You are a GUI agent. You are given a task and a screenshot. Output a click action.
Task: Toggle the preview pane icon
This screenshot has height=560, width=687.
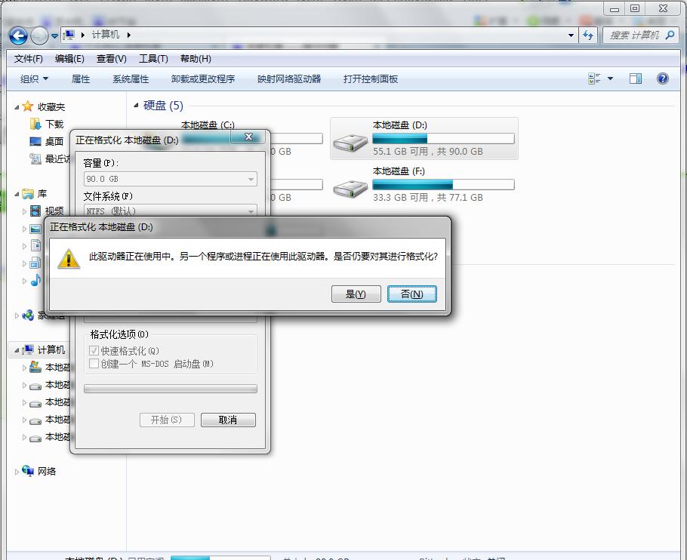click(636, 78)
